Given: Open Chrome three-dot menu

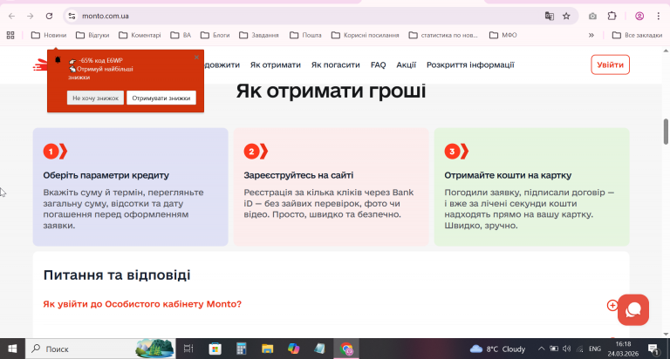Looking at the screenshot, I should tap(659, 17).
